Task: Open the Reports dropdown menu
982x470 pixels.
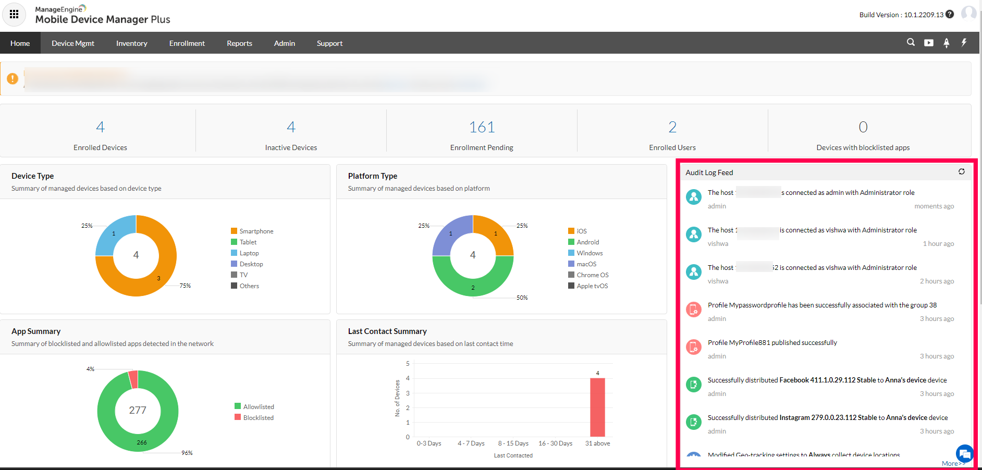Action: point(239,43)
